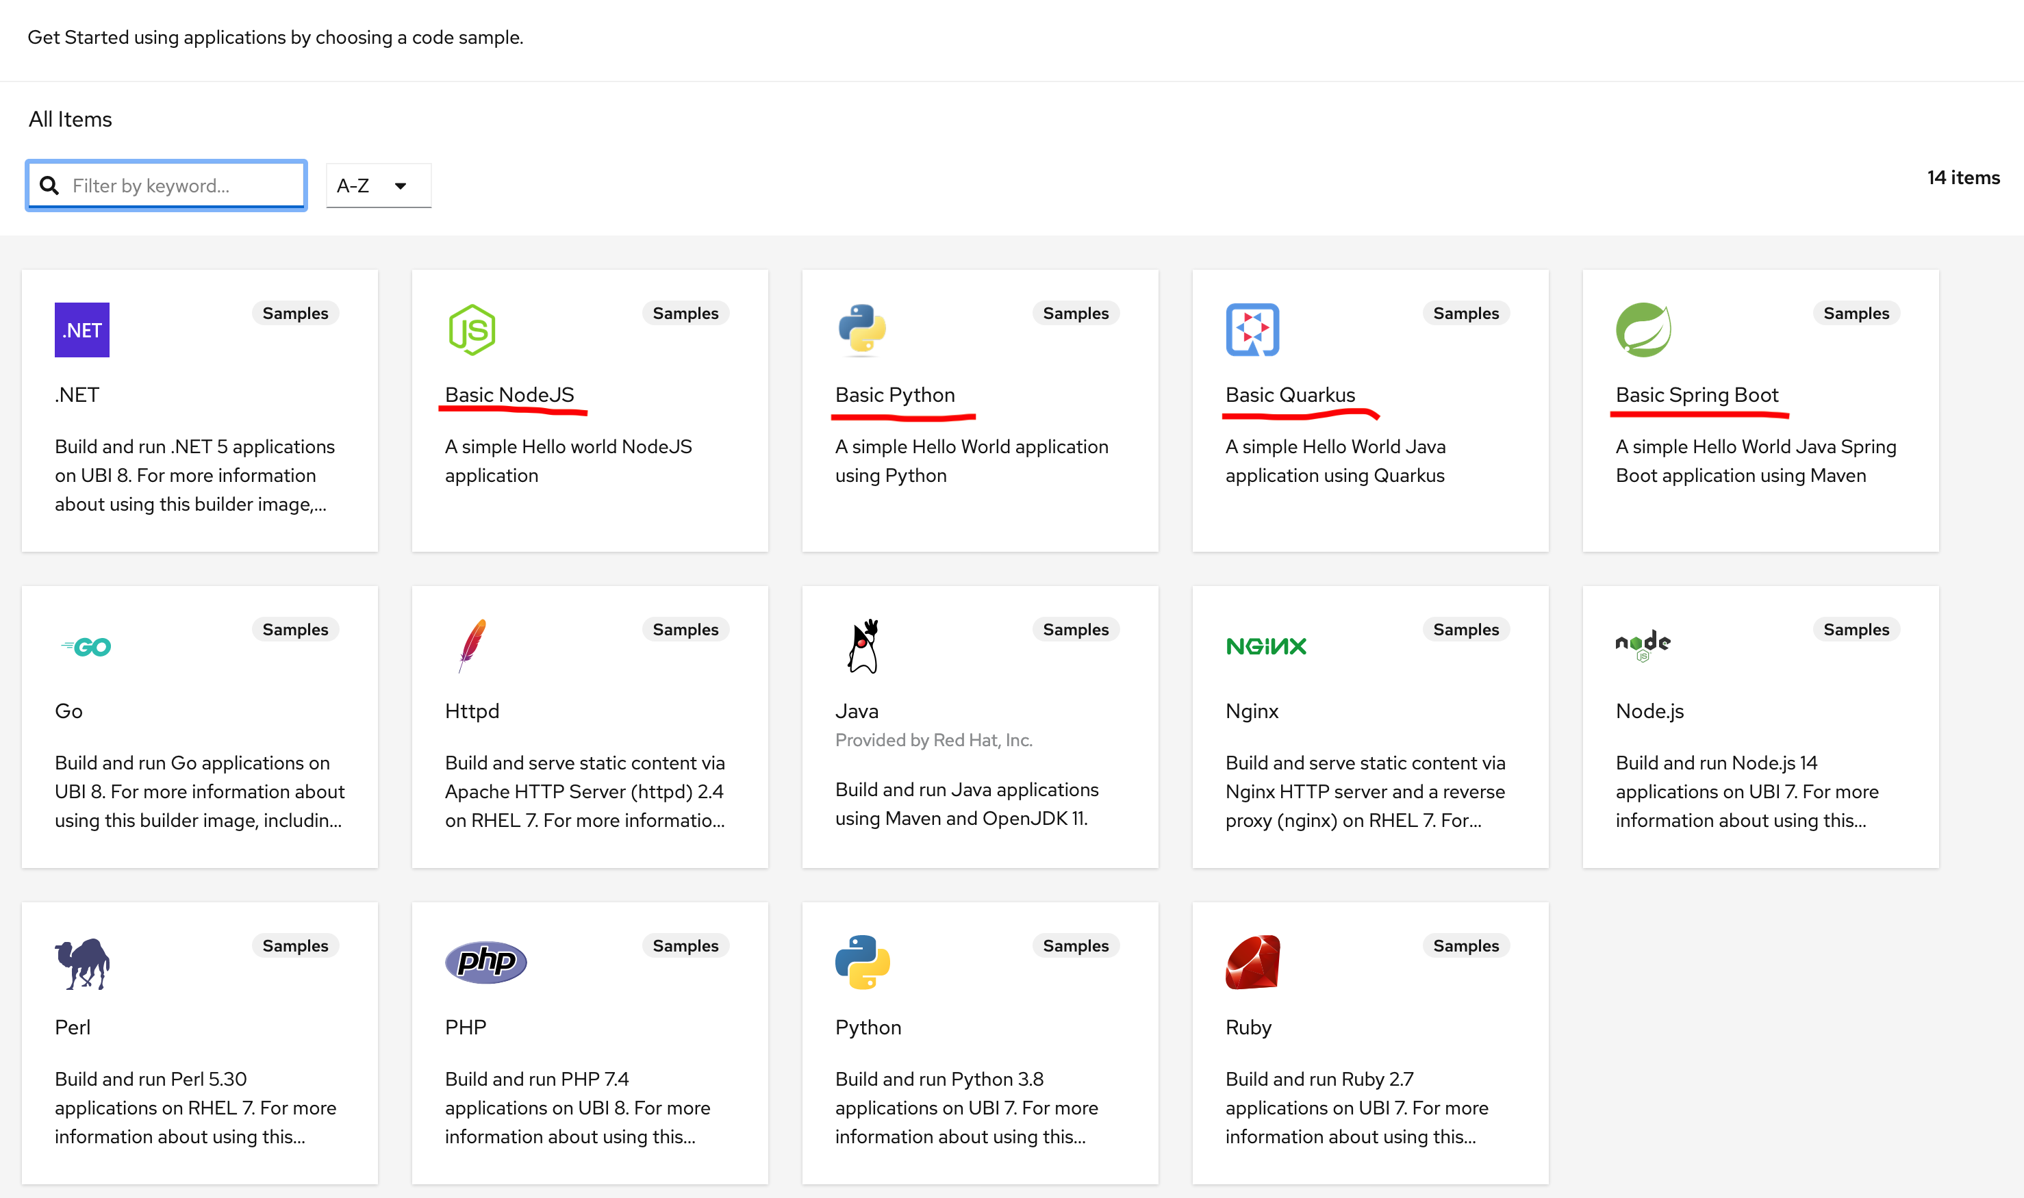Click the Nginx green logo
2024x1198 pixels.
click(x=1265, y=646)
